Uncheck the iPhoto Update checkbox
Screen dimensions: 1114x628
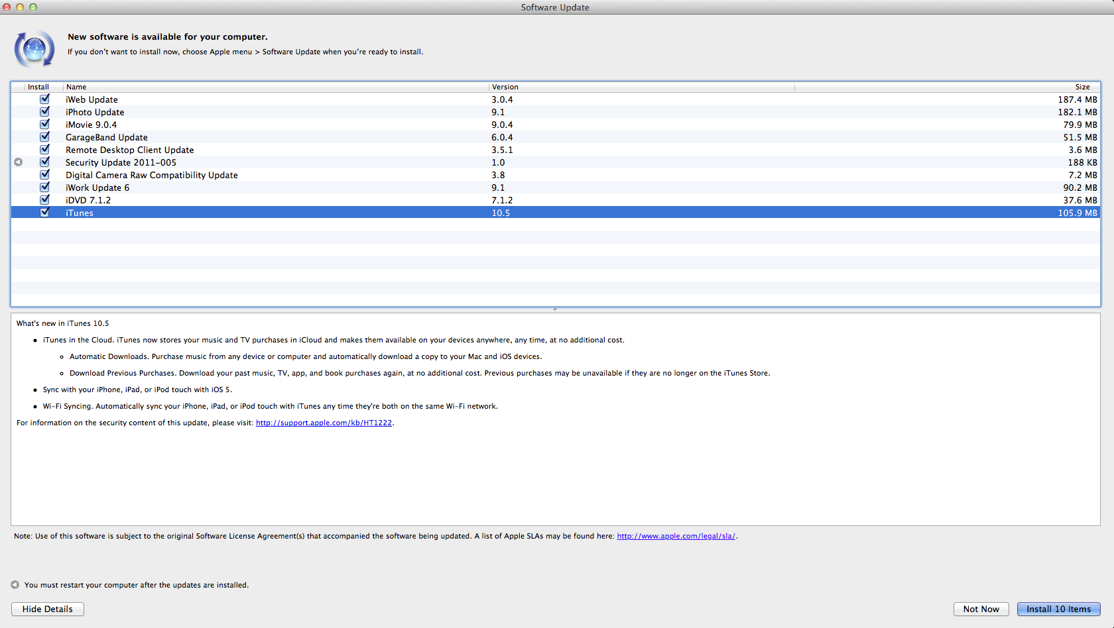[44, 112]
